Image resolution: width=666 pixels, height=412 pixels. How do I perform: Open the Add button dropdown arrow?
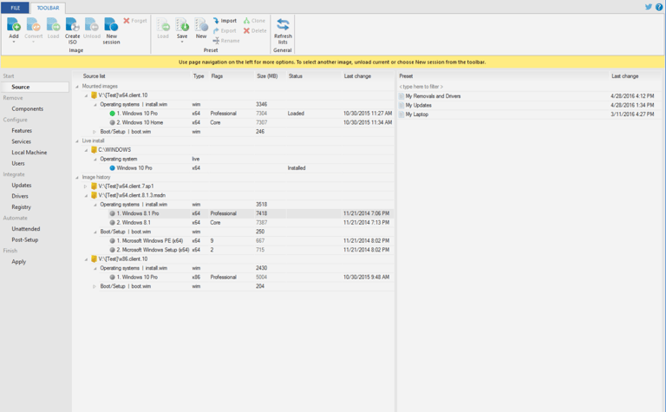[x=14, y=42]
